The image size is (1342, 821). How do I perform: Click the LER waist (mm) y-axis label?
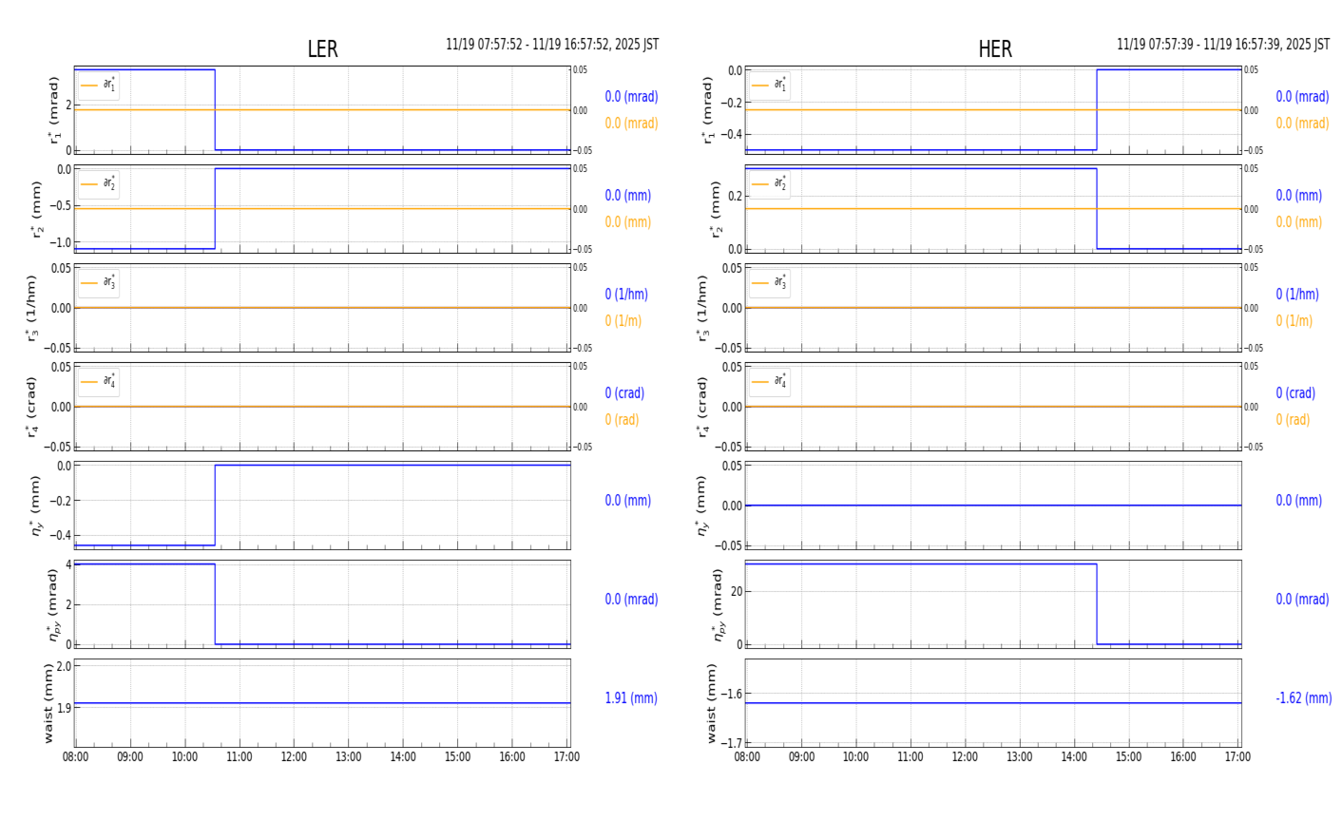48,703
